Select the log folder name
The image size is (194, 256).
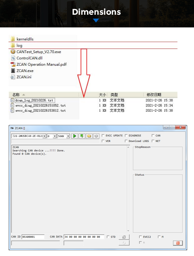click(x=19, y=46)
